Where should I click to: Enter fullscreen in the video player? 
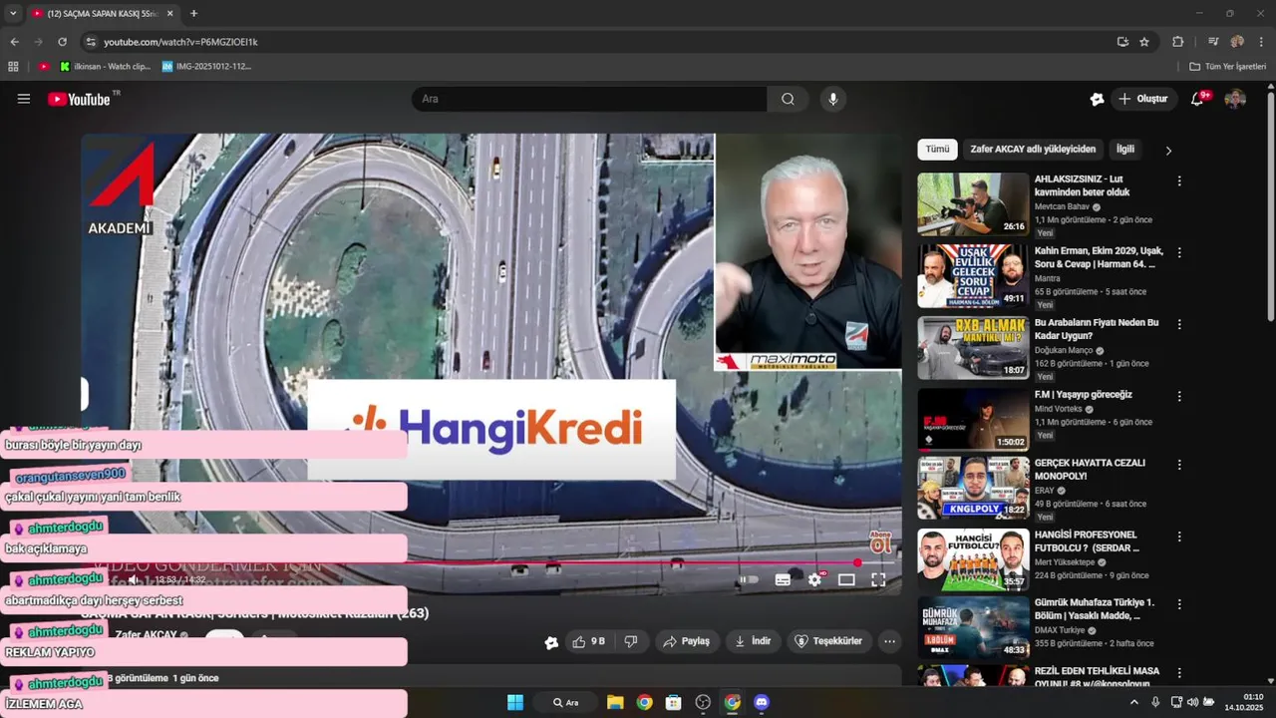[878, 579]
